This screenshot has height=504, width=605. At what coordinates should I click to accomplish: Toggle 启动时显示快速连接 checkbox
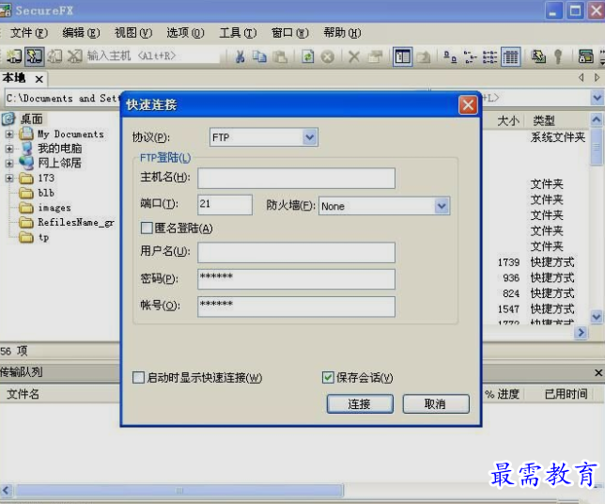coord(138,377)
